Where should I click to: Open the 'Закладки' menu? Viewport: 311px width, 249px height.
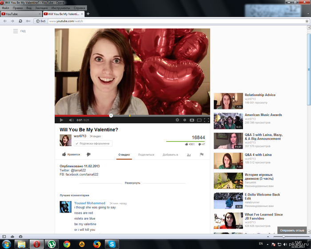tap(41, 8)
